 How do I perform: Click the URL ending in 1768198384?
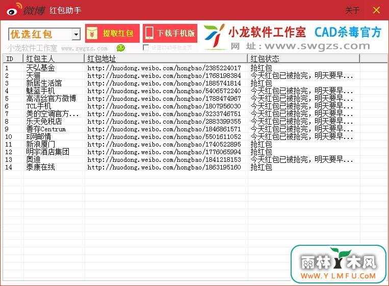(164, 76)
